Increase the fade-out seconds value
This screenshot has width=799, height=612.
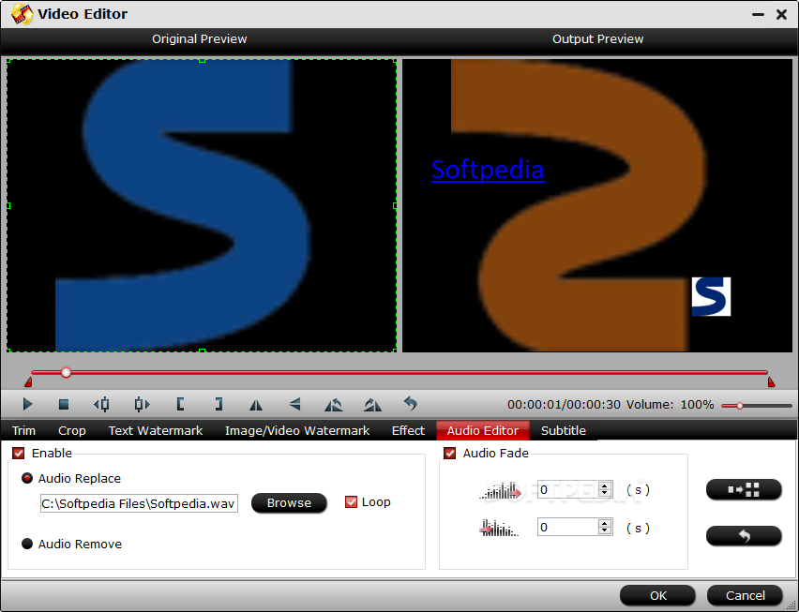[605, 523]
